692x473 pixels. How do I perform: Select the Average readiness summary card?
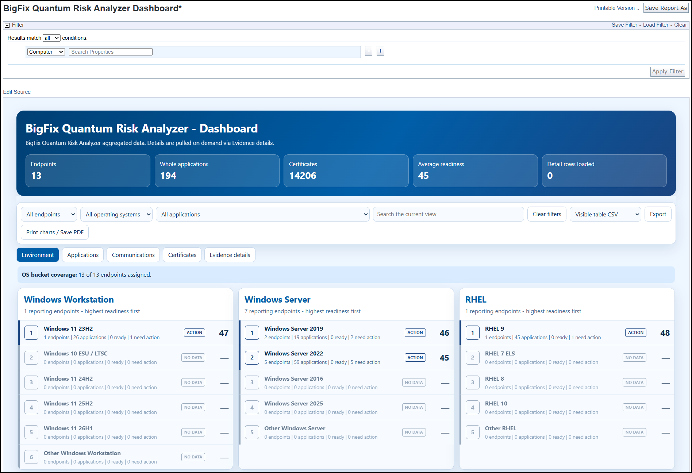tap(475, 171)
